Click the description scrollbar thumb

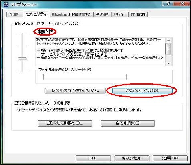coord(169,49)
